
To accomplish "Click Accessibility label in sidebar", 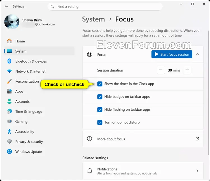I will pos(25,132).
